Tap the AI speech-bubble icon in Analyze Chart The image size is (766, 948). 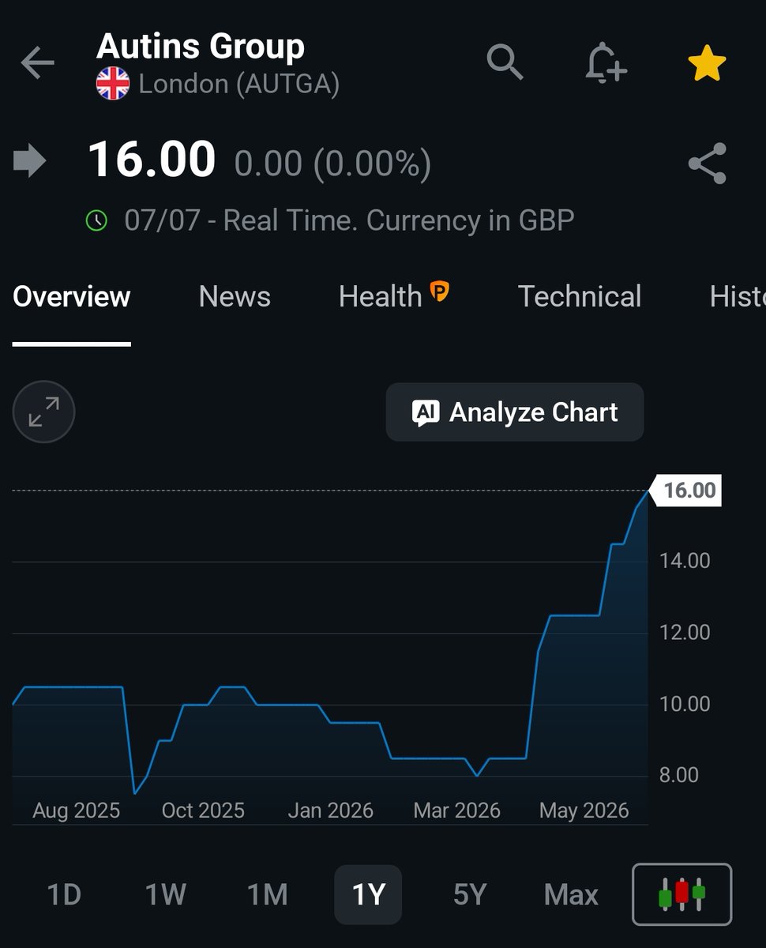tap(426, 412)
